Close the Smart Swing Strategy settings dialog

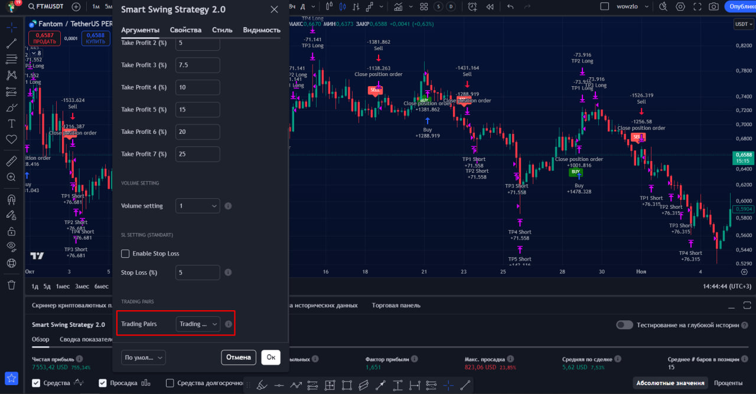point(274,9)
